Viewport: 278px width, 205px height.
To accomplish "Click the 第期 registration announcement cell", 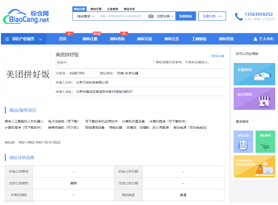I will (74, 183).
